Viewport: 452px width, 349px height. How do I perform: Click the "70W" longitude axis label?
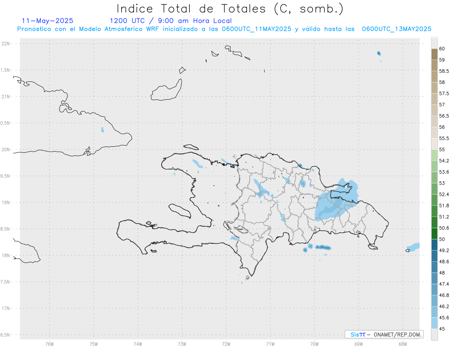[315, 344]
